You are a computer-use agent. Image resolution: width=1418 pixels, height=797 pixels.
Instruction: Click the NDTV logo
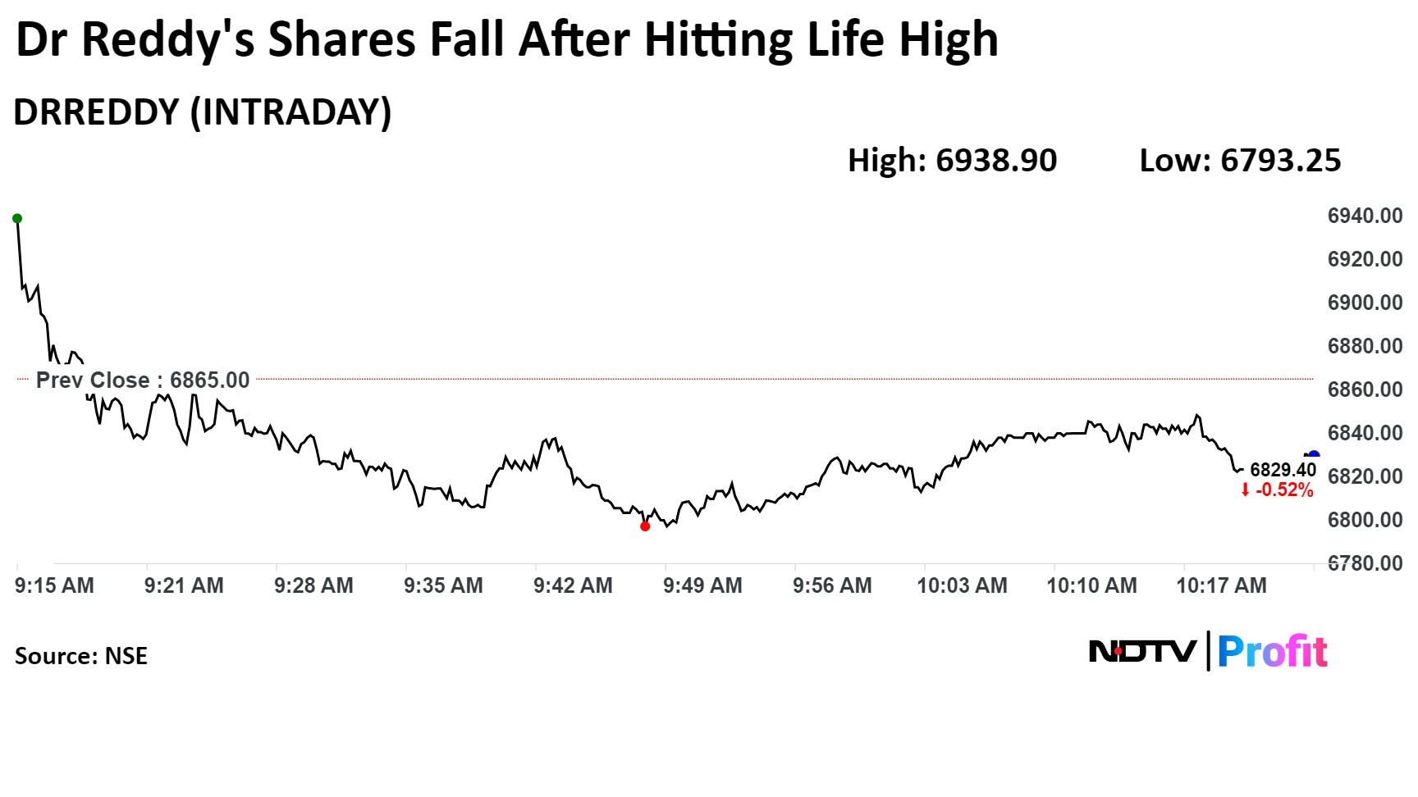[x=1141, y=652]
